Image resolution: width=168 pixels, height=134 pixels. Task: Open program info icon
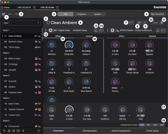[145, 23]
